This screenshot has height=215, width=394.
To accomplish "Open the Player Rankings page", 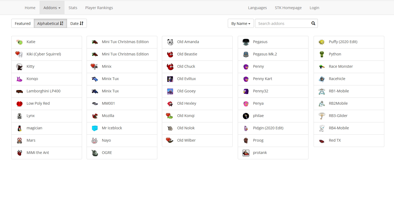I will point(99,8).
